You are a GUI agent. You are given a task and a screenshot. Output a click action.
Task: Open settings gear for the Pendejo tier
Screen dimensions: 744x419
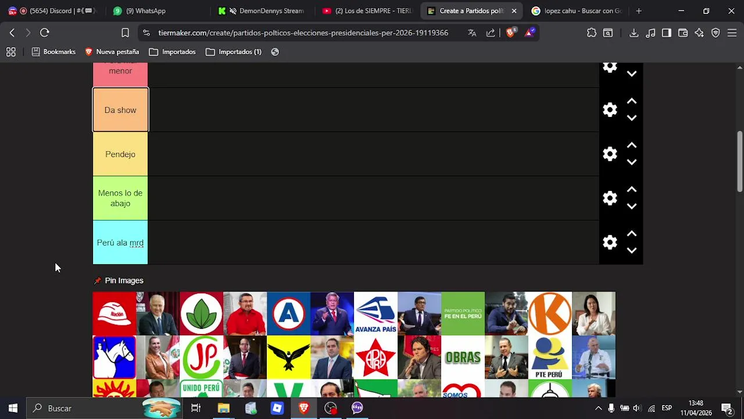(610, 154)
